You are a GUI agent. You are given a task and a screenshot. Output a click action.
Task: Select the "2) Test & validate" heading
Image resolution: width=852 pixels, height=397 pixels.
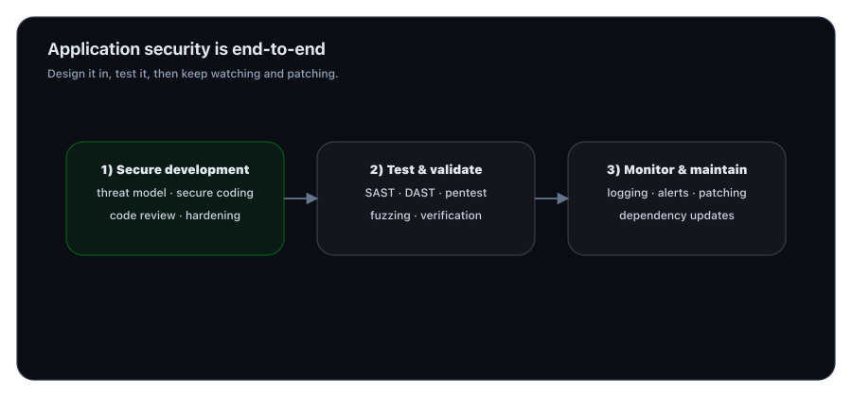pyautogui.click(x=426, y=170)
